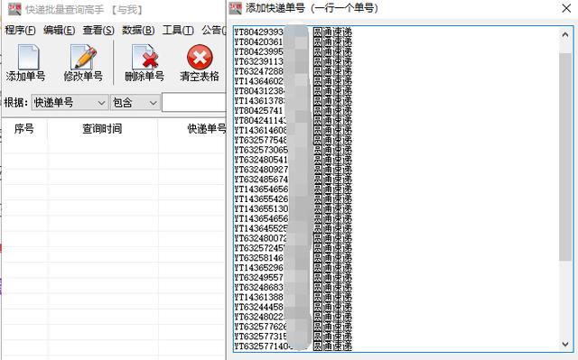This screenshot has width=578, height=360.
Task: Click the search text field beside 包含
Action: [x=194, y=103]
